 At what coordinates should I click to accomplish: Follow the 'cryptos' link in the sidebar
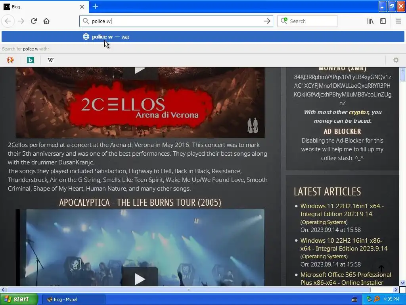[x=358, y=112]
